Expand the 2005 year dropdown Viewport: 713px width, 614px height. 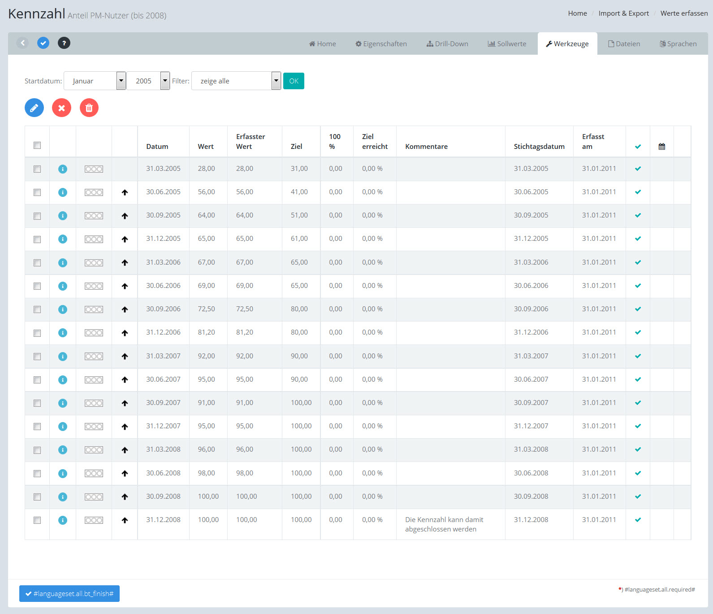[148, 81]
